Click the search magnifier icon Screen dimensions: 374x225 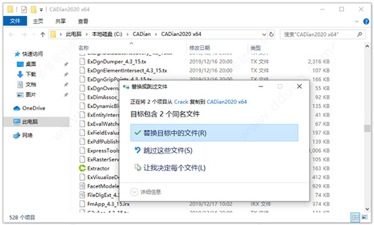(360, 34)
